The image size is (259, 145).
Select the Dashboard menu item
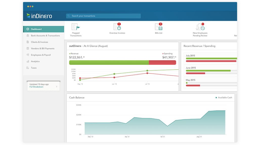tap(44, 29)
